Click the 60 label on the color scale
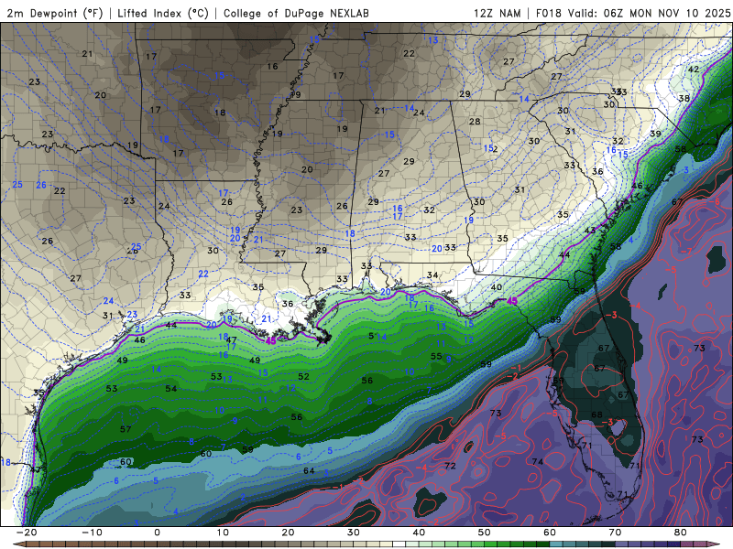The width and height of the screenshot is (733, 549). (550, 533)
